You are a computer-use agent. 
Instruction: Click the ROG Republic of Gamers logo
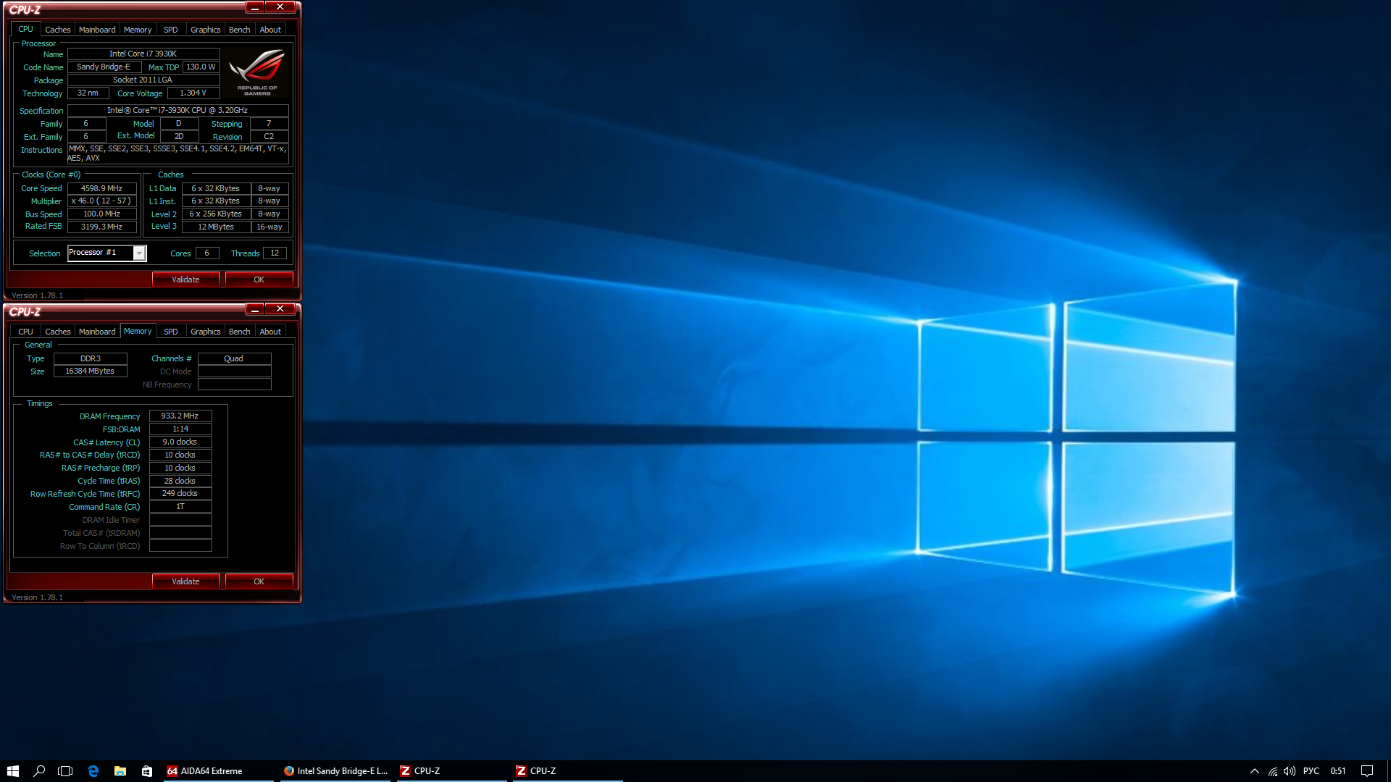tap(257, 72)
